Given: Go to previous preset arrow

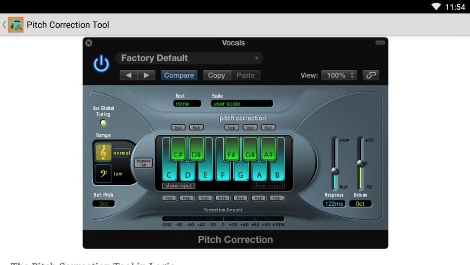Looking at the screenshot, I should [x=129, y=75].
